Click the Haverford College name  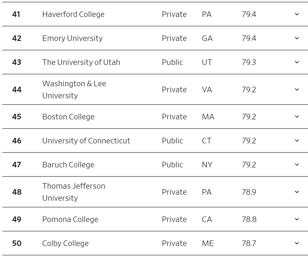pos(73,14)
